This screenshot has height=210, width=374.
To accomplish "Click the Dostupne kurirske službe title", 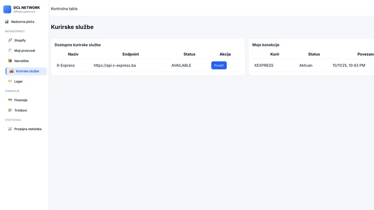I will (78, 45).
